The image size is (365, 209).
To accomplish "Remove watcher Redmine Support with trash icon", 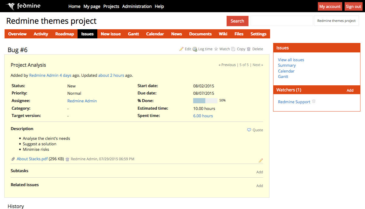I will [314, 101].
